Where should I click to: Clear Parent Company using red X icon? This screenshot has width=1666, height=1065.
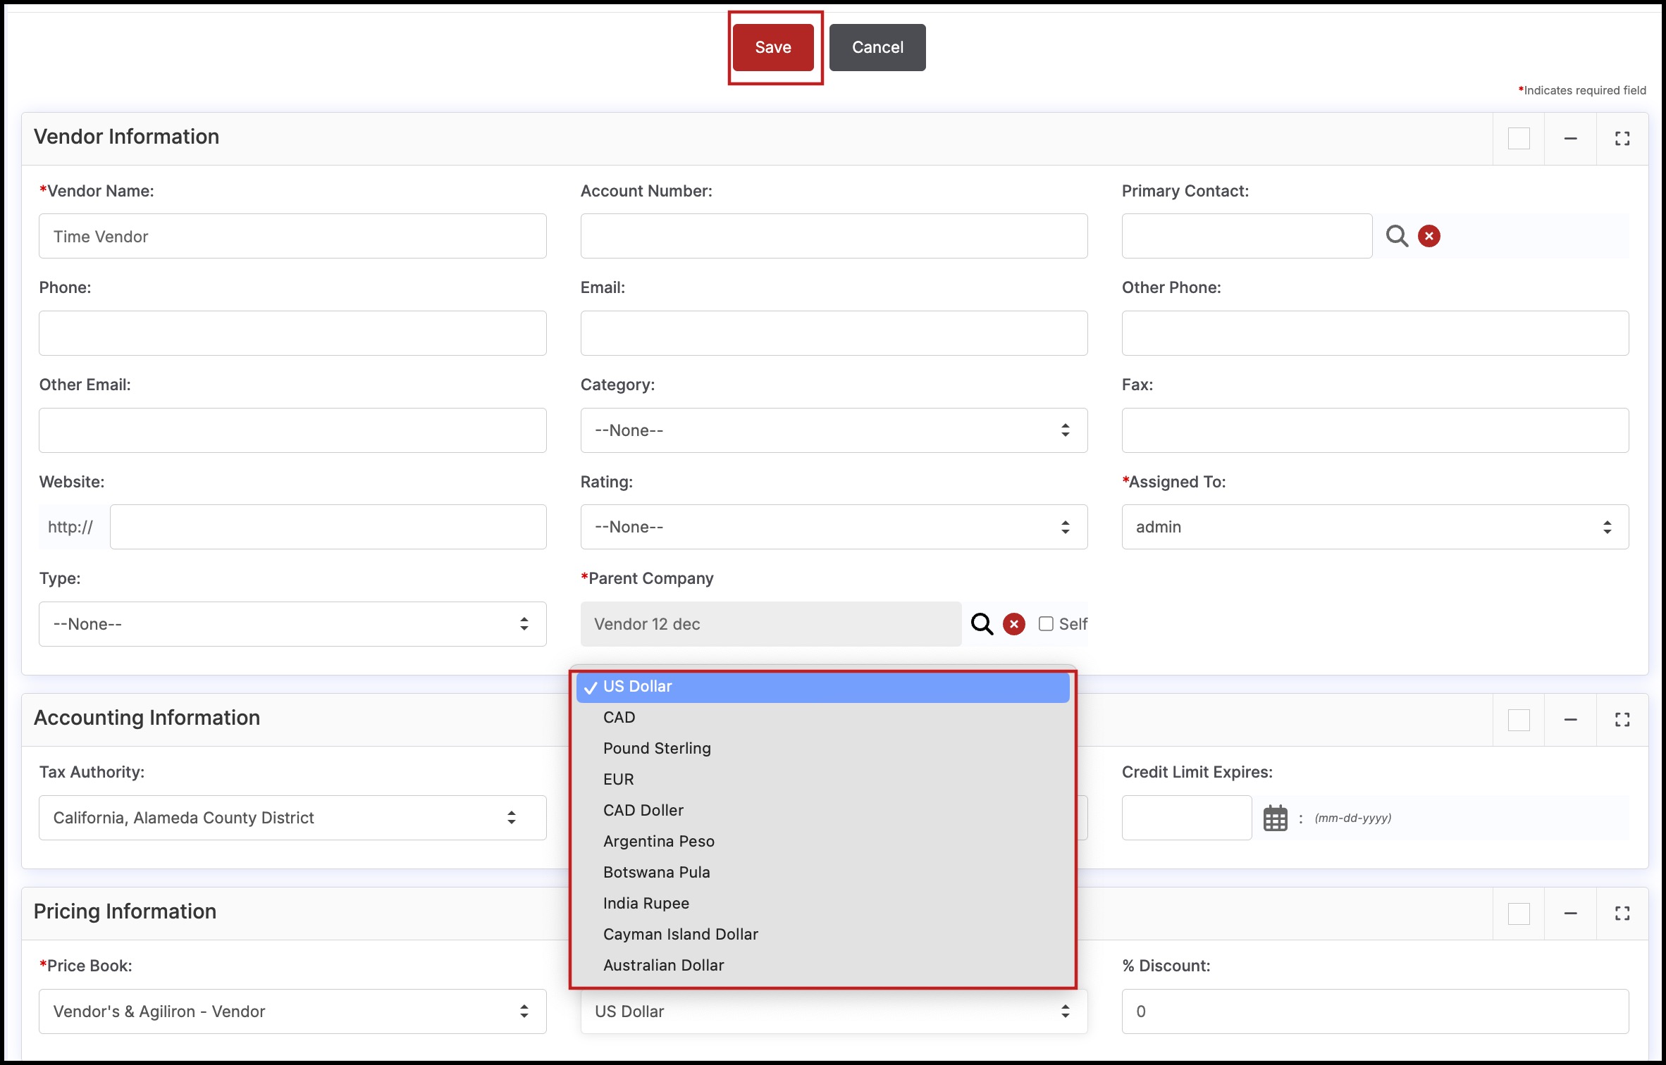click(x=1013, y=624)
